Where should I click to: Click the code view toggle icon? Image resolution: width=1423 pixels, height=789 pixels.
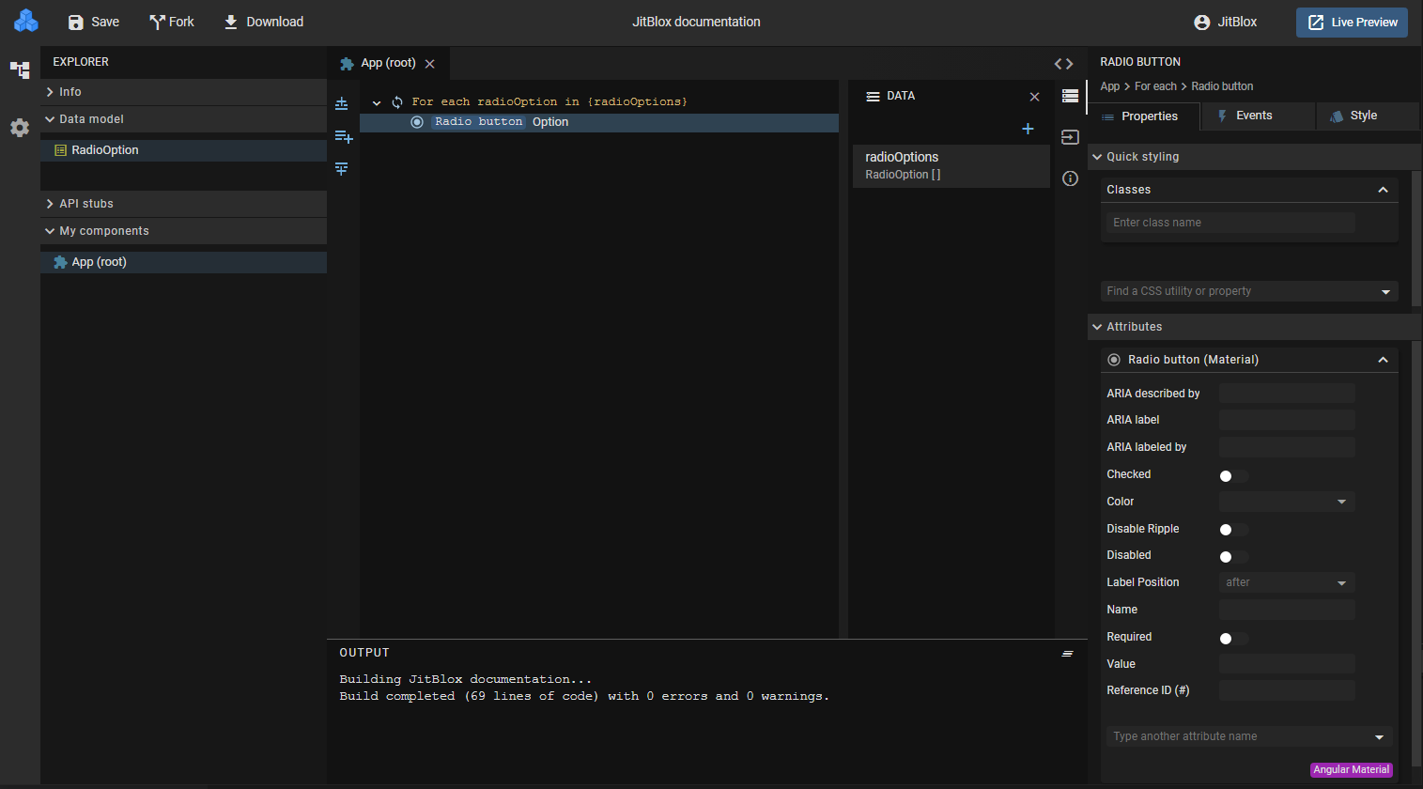[x=1063, y=64]
